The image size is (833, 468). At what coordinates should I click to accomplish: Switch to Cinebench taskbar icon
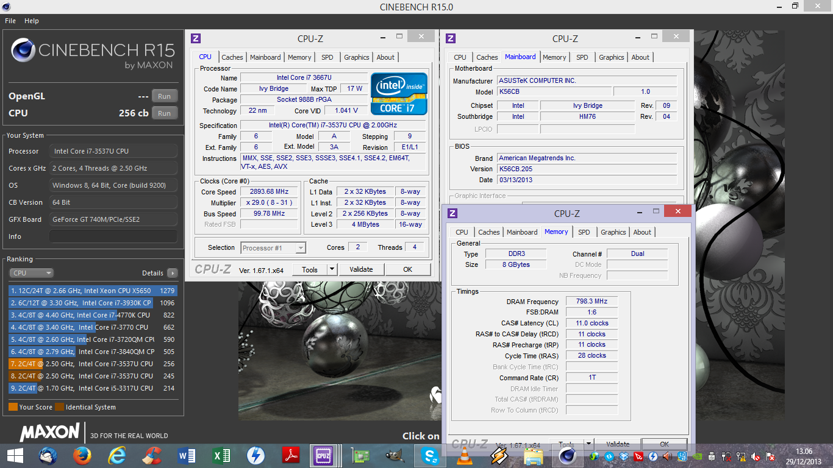[568, 455]
